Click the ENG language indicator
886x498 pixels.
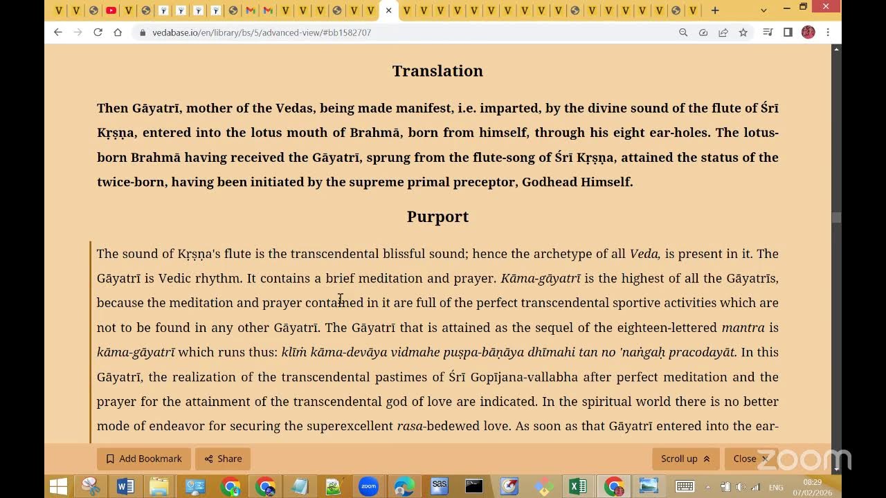[776, 487]
